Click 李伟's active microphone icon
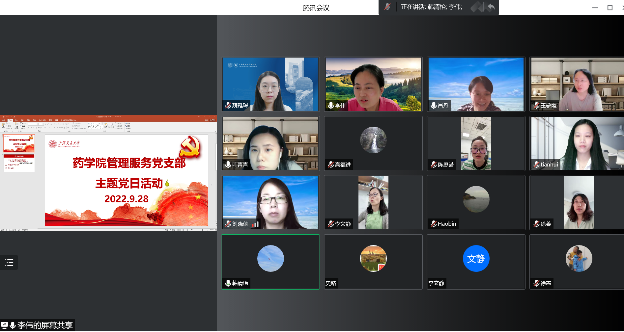The height and width of the screenshot is (332, 624). coord(331,105)
